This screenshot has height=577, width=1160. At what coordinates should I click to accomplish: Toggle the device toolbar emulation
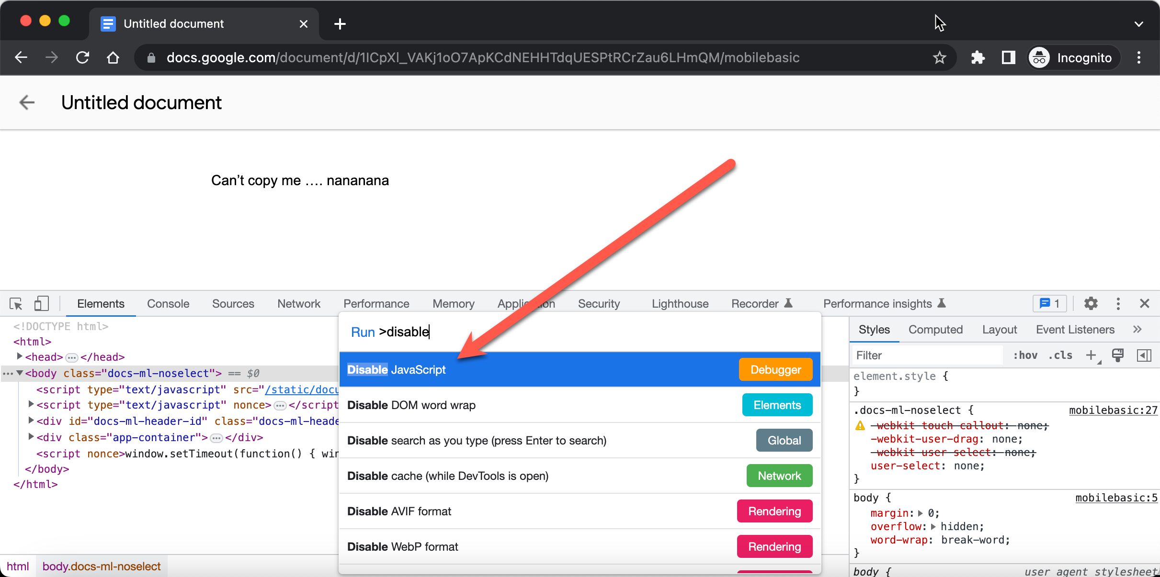click(x=41, y=303)
